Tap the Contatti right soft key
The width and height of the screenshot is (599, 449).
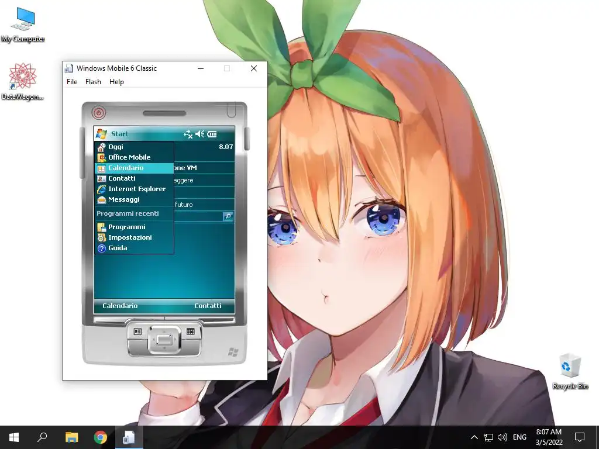click(208, 306)
